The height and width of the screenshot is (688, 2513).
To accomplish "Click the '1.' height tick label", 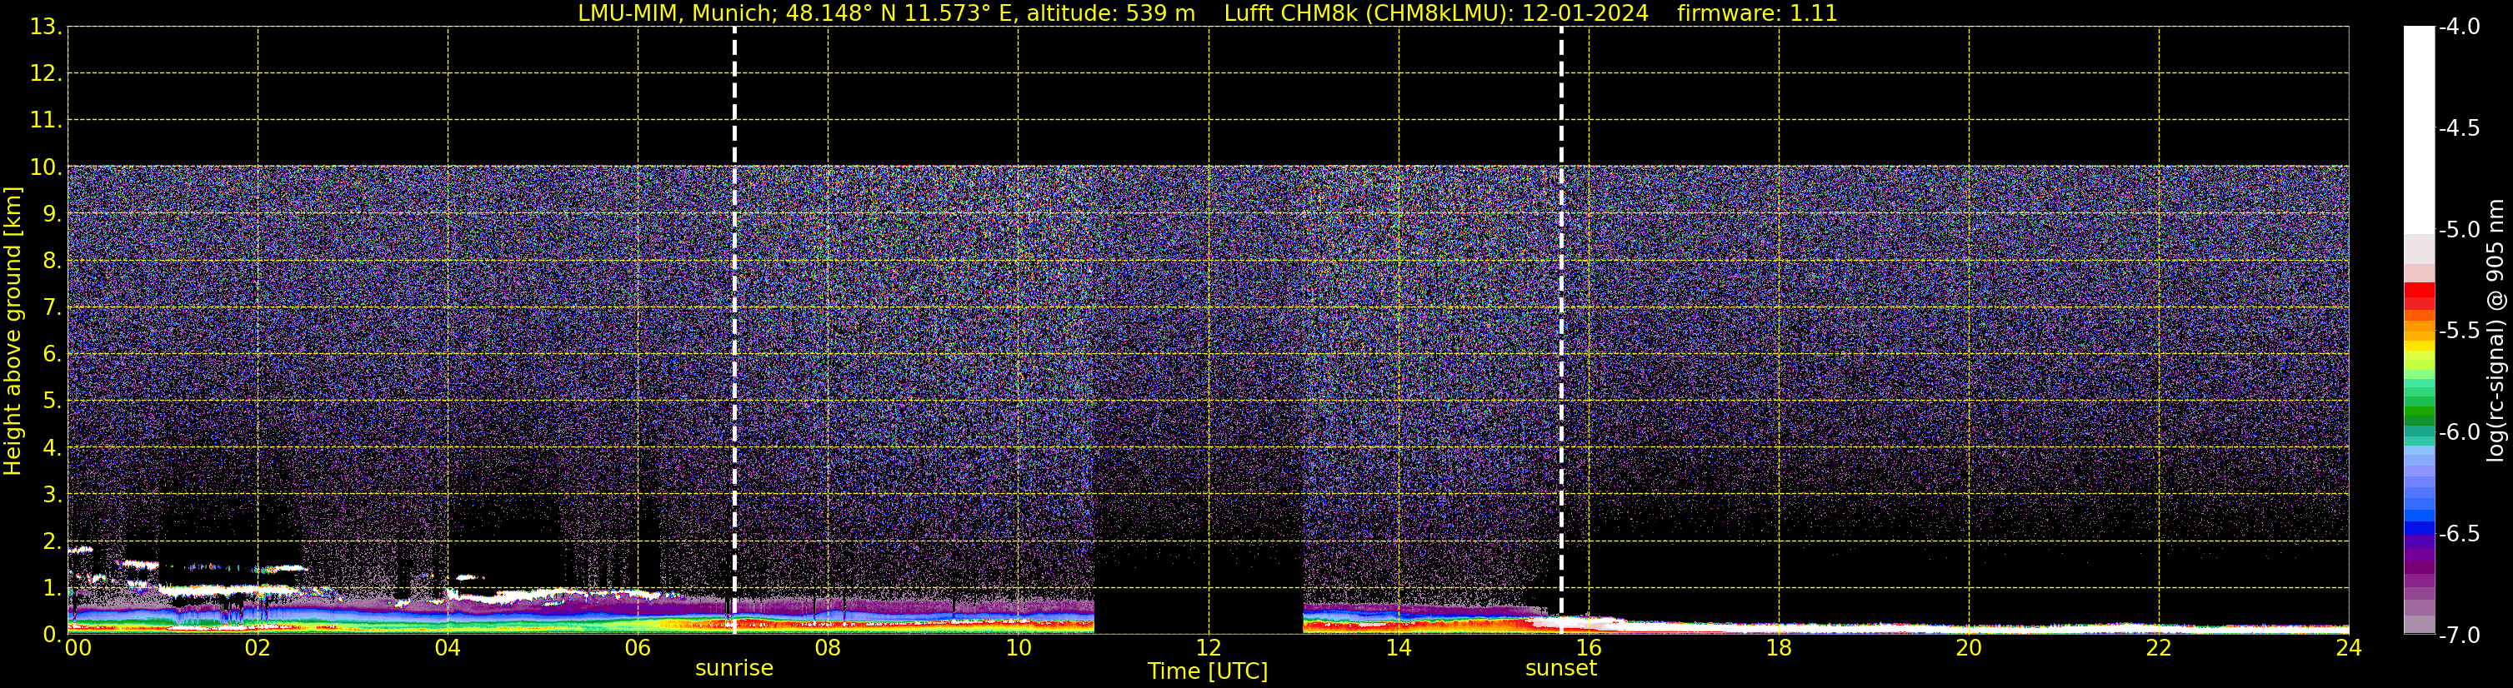I will 52,589.
